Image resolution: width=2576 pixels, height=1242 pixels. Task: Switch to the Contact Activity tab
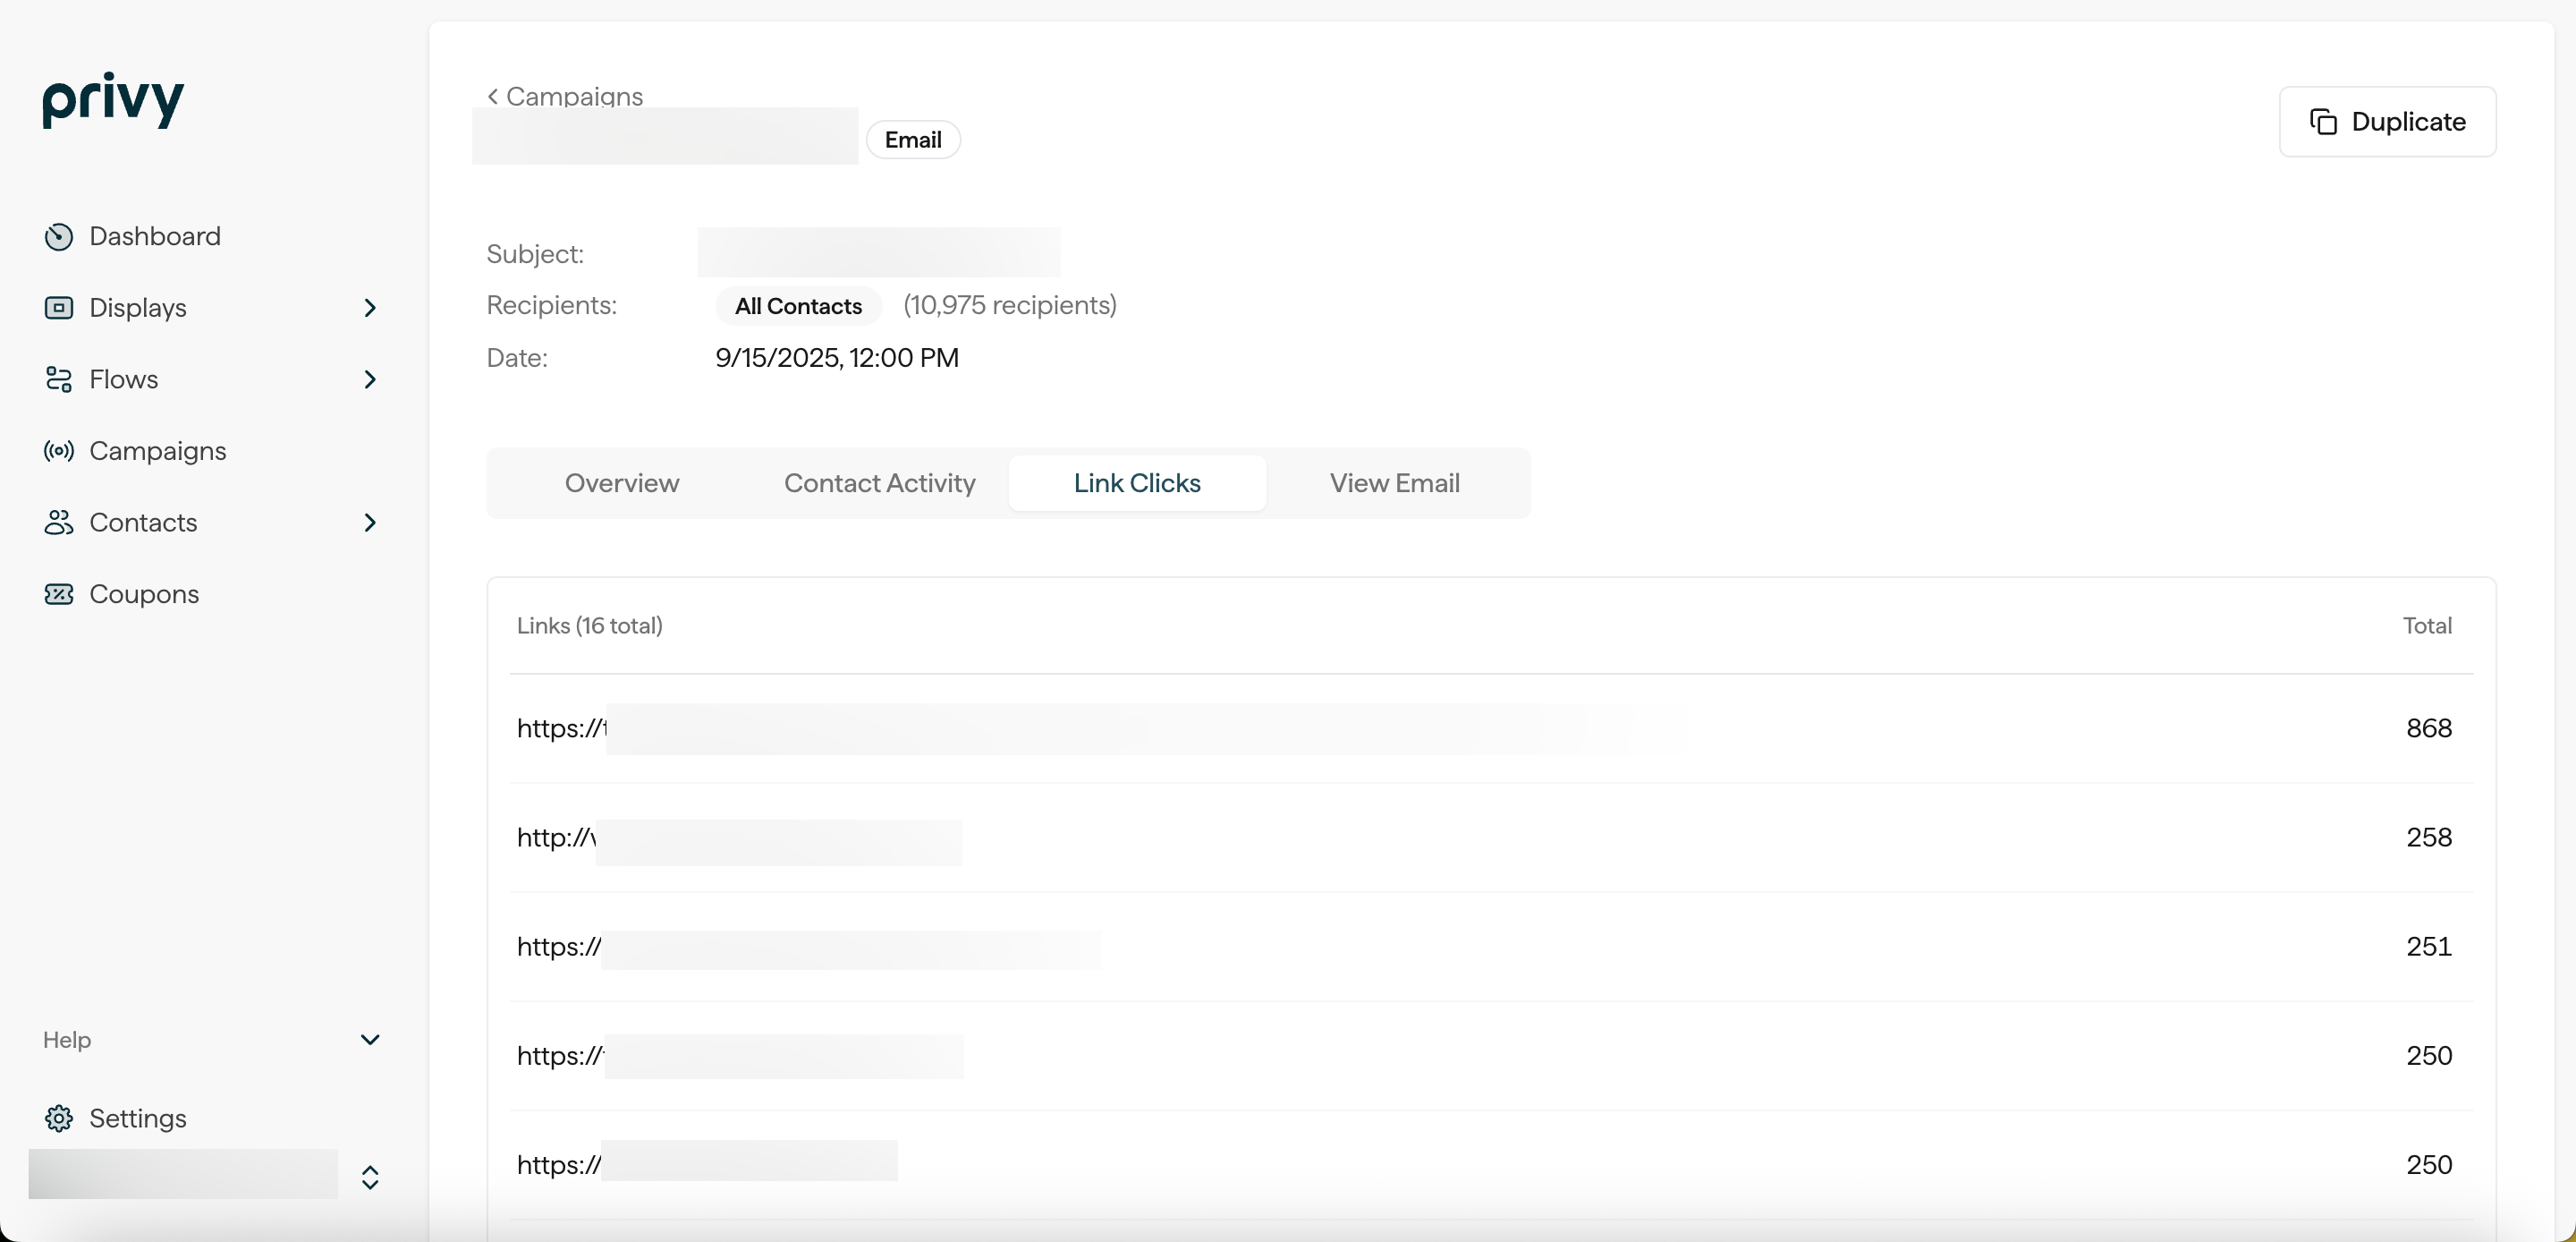coord(879,483)
